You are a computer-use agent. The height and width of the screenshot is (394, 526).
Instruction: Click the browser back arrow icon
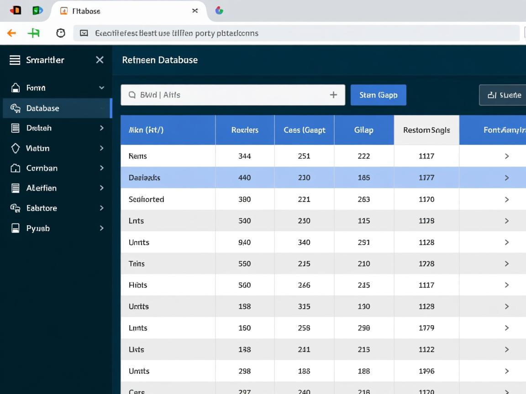tap(11, 33)
